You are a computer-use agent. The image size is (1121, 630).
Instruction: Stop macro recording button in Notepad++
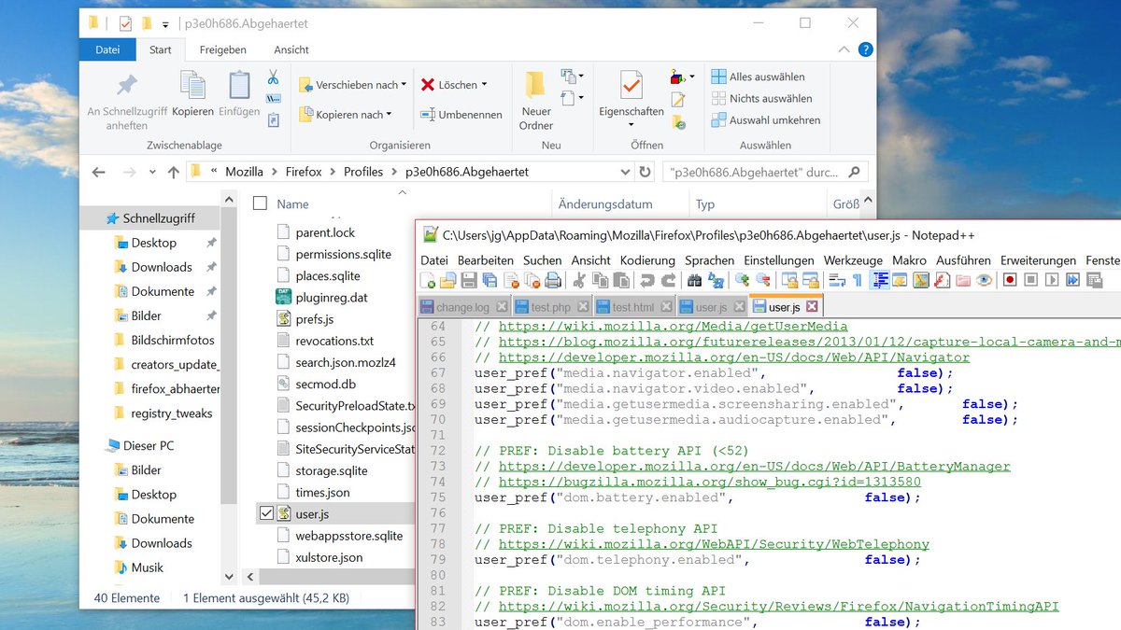click(x=1031, y=280)
